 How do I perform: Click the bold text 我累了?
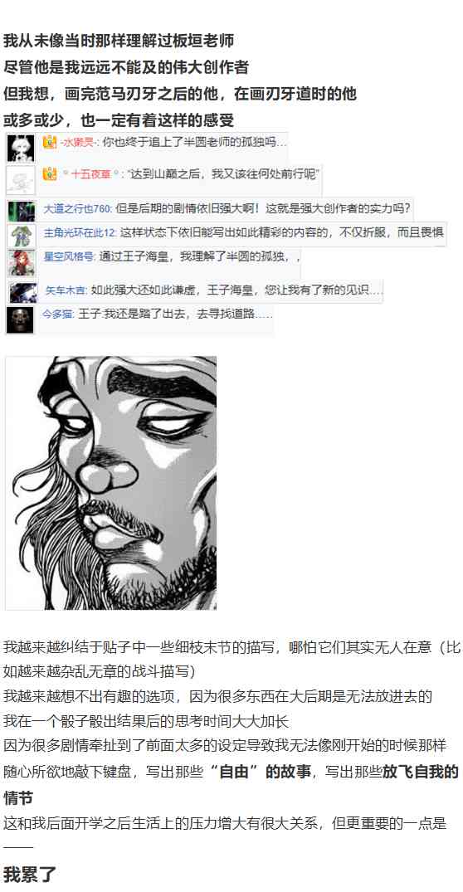coord(30,874)
